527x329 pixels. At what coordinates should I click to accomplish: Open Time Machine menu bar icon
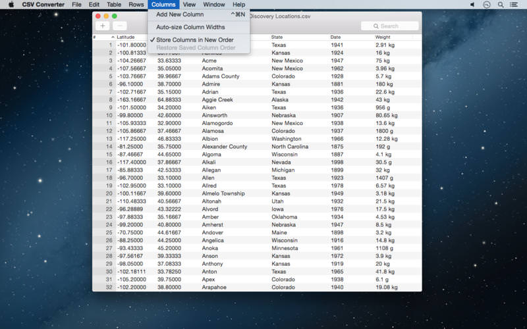coord(486,5)
